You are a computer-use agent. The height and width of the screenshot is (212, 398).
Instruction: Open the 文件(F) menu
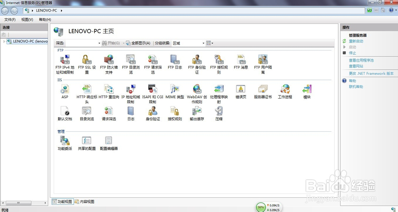[x=10, y=19]
